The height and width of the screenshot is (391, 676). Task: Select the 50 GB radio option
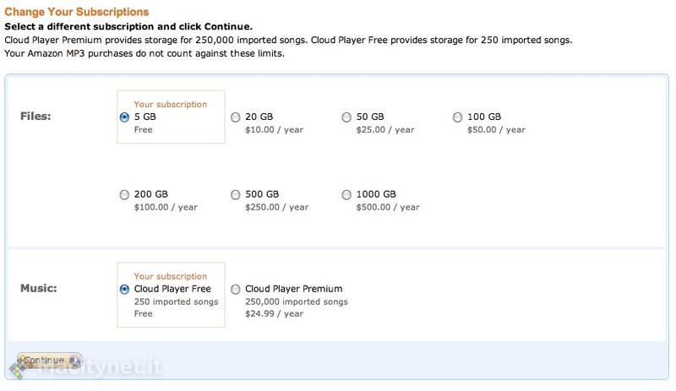pyautogui.click(x=346, y=117)
